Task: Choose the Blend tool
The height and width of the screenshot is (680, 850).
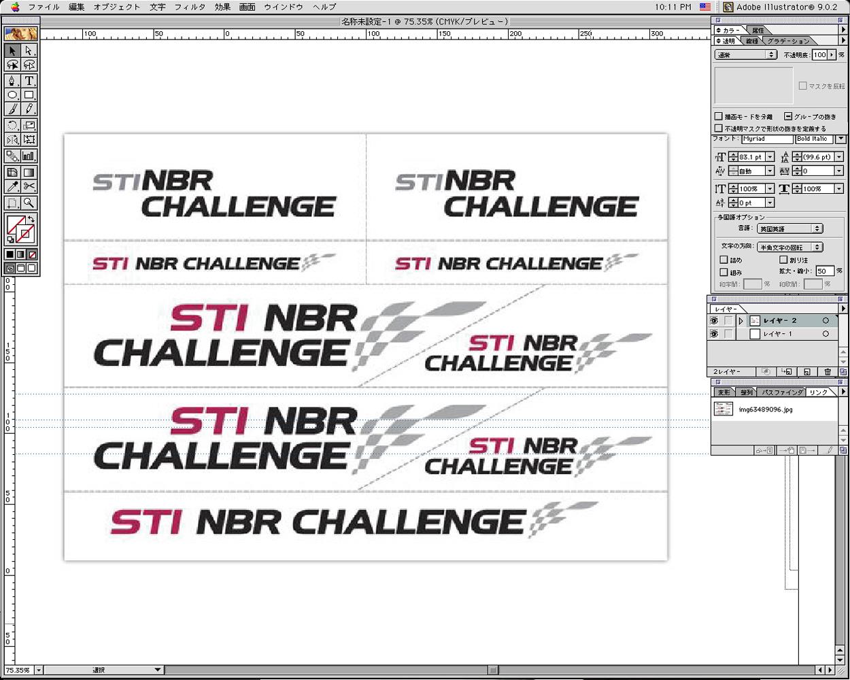Action: click(12, 156)
